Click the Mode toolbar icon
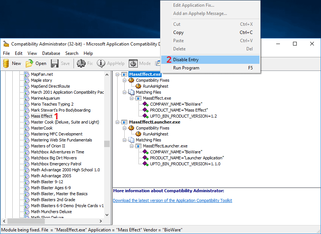 pyautogui.click(x=133, y=63)
